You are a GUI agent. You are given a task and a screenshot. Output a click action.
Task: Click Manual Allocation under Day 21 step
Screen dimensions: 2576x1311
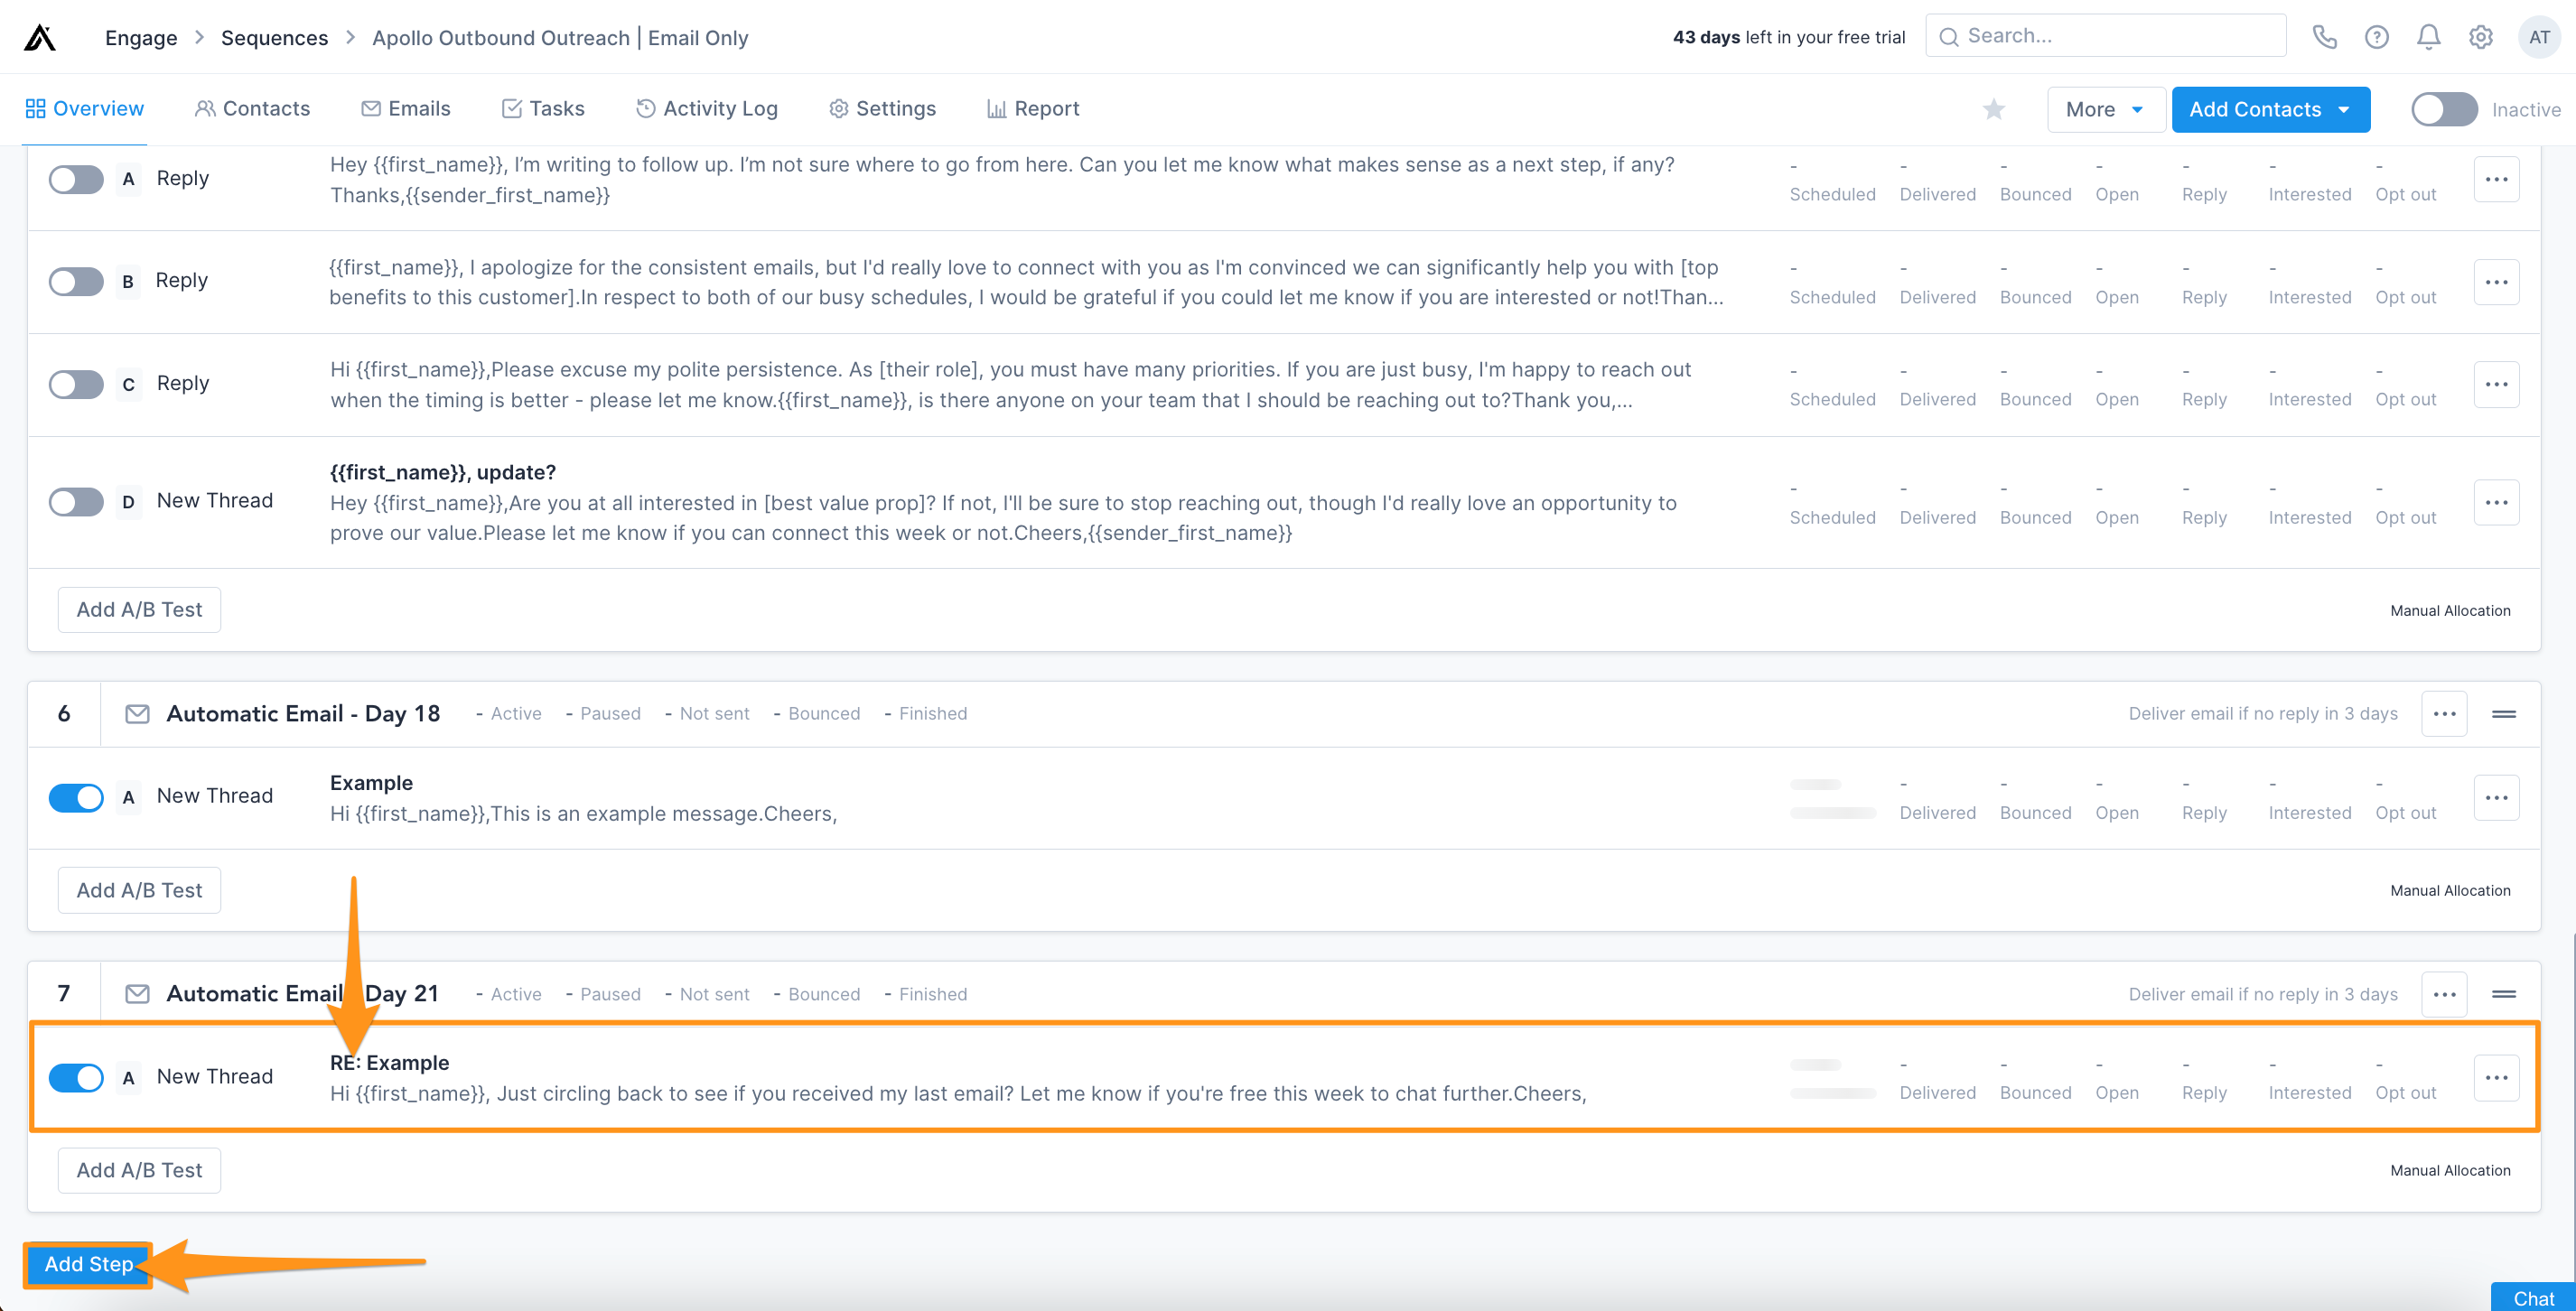2450,1171
